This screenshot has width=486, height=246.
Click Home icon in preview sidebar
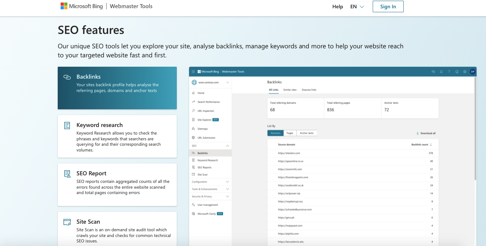point(194,93)
